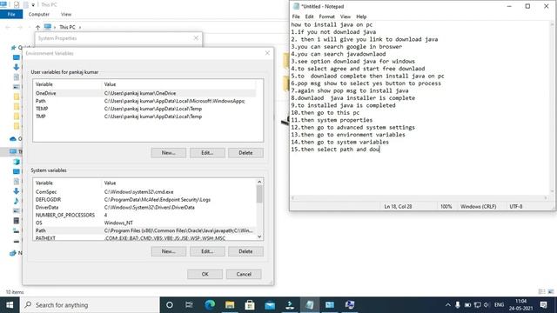Image resolution: width=557 pixels, height=313 pixels.
Task: Open the Mail app on the taskbar
Action: (x=270, y=305)
